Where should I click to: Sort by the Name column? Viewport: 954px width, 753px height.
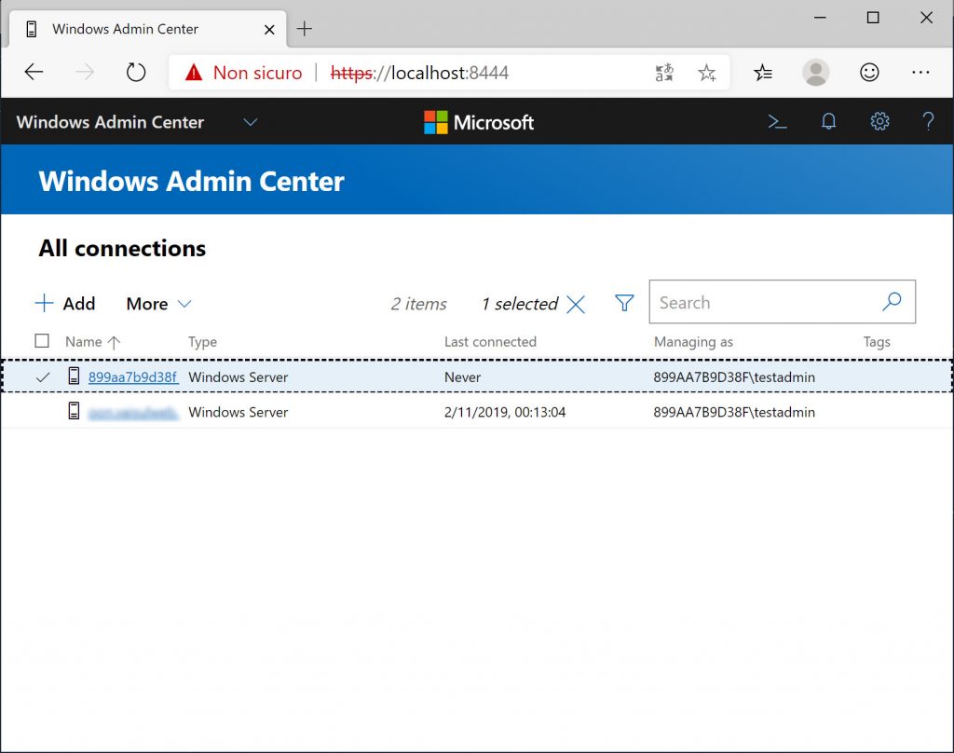point(92,342)
